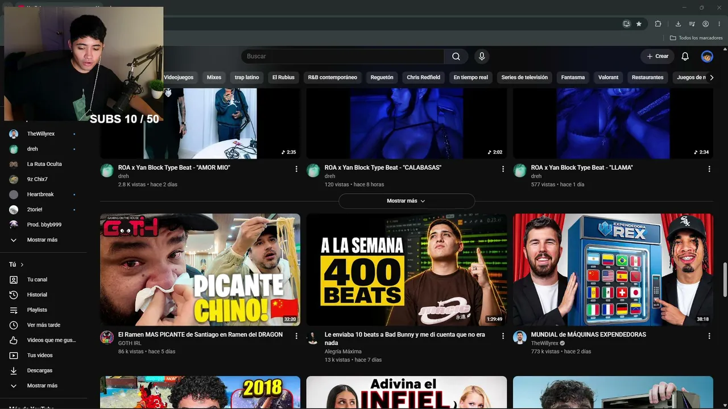
Task: Open the YouTube account avatar menu
Action: pyautogui.click(x=707, y=56)
